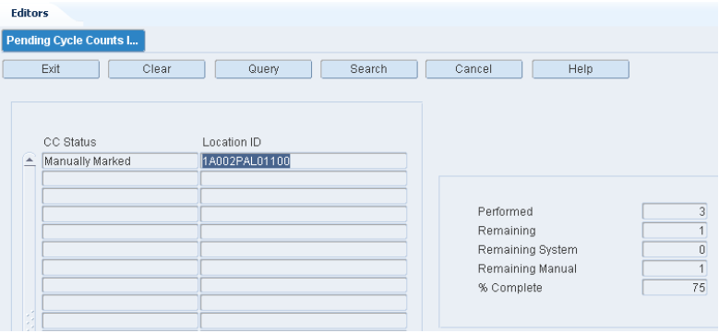
Task: Click the Remaining System value field
Action: (675, 250)
